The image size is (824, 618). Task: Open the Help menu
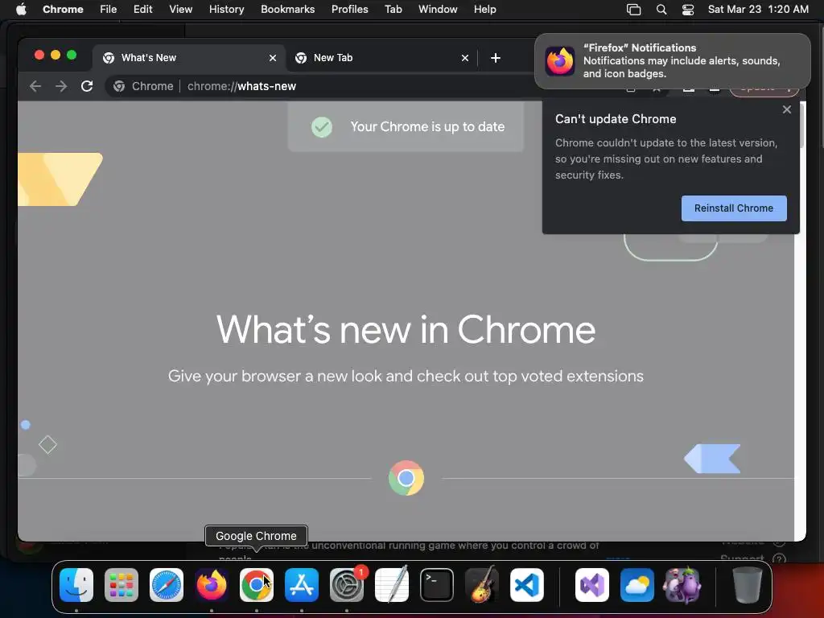(484, 10)
